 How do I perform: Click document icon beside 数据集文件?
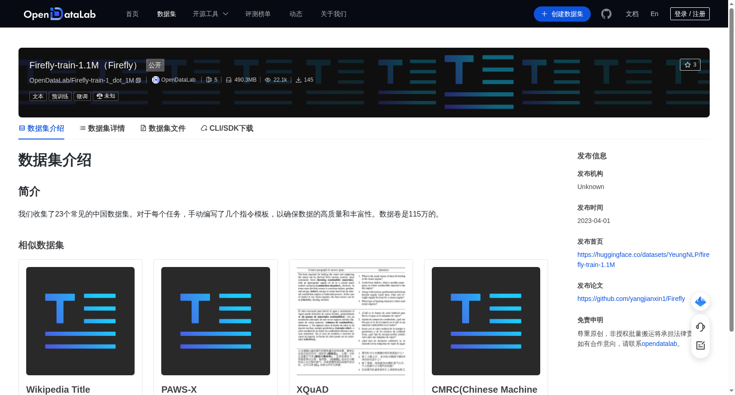coord(143,128)
